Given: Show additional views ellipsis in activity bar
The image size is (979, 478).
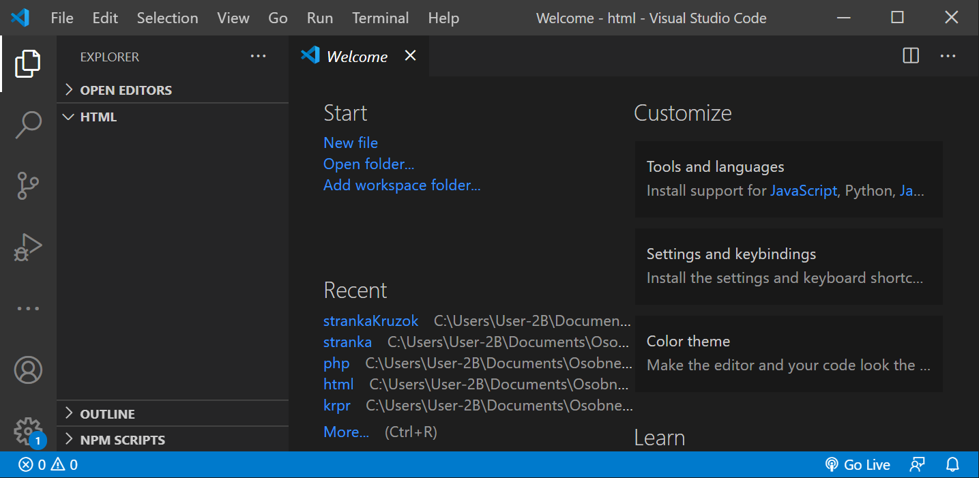Looking at the screenshot, I should tap(28, 308).
